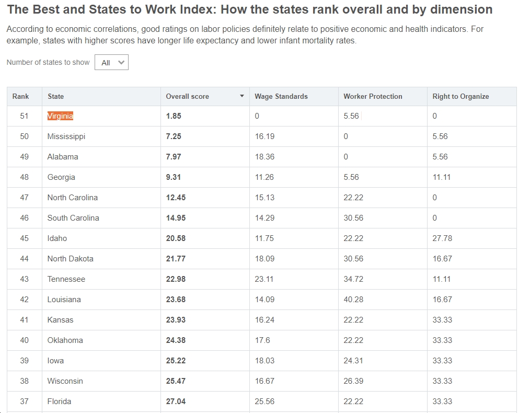Click Florida's overall score 27.04

(176, 401)
